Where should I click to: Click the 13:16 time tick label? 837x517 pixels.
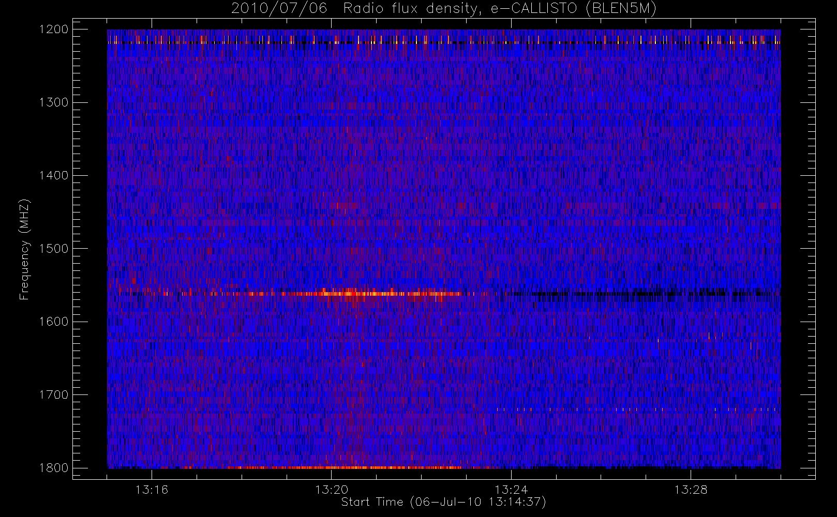[152, 489]
